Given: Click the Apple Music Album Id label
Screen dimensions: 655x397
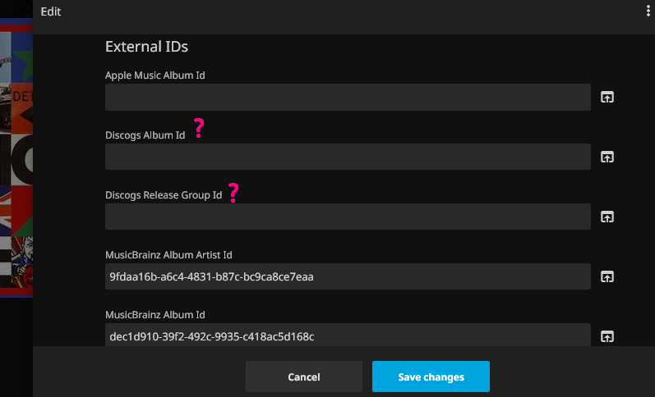Looking at the screenshot, I should tap(155, 75).
